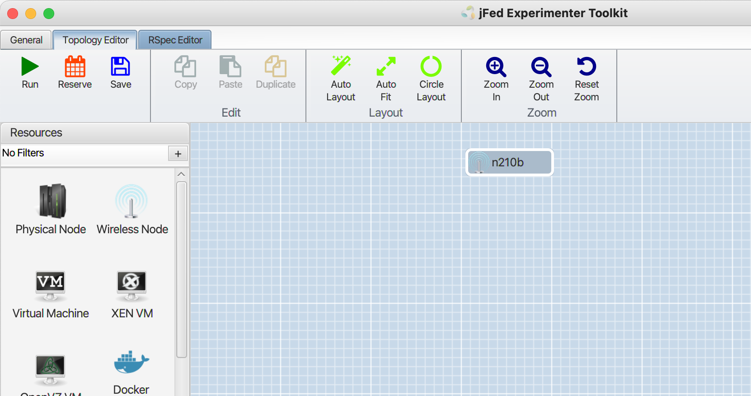Reset Zoom to default view
Screen dimensions: 751x396
click(586, 67)
